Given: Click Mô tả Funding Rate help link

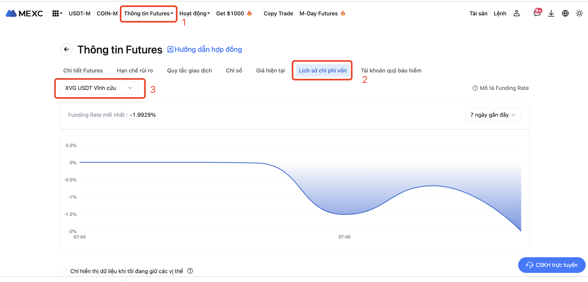Looking at the screenshot, I should point(501,88).
